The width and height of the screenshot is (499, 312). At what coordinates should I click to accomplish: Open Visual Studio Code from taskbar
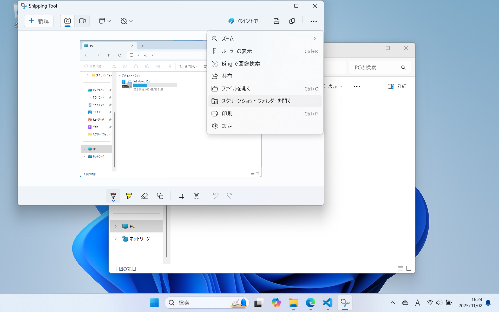coord(328,303)
